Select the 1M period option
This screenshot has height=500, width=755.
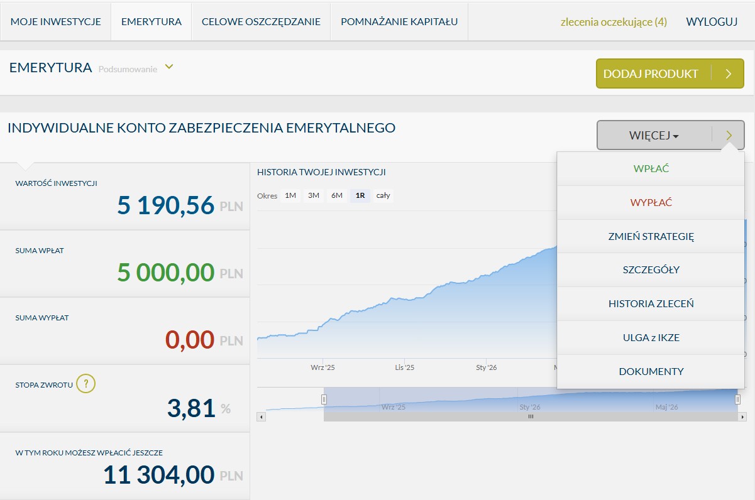click(x=290, y=195)
